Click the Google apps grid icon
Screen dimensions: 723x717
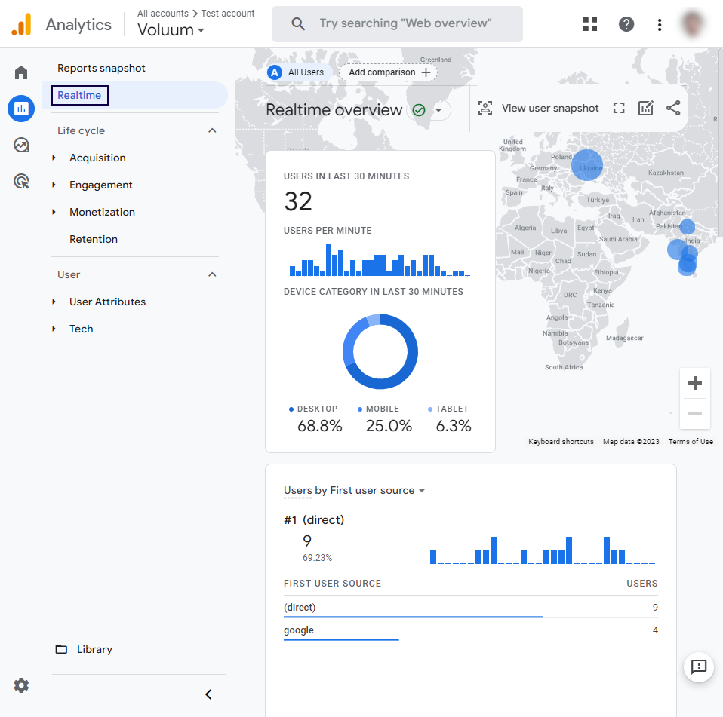pos(590,24)
